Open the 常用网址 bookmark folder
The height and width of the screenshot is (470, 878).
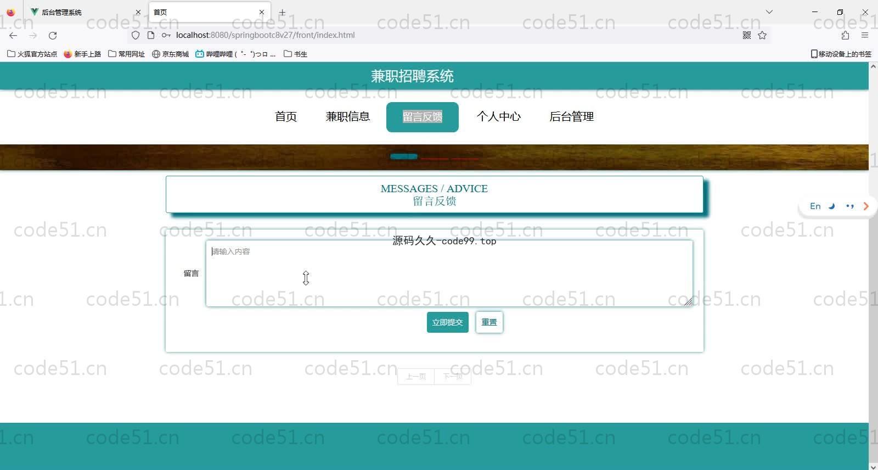tap(127, 54)
